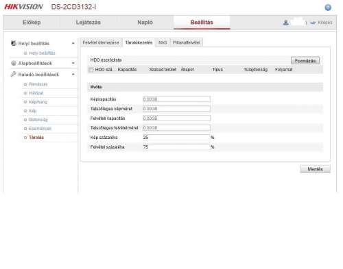
Task: Click the Mentés save button
Action: (315, 169)
